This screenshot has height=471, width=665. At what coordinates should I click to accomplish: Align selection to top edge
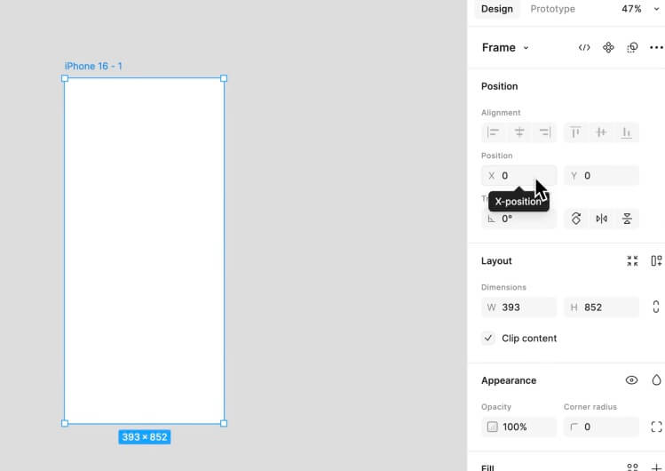click(x=575, y=132)
